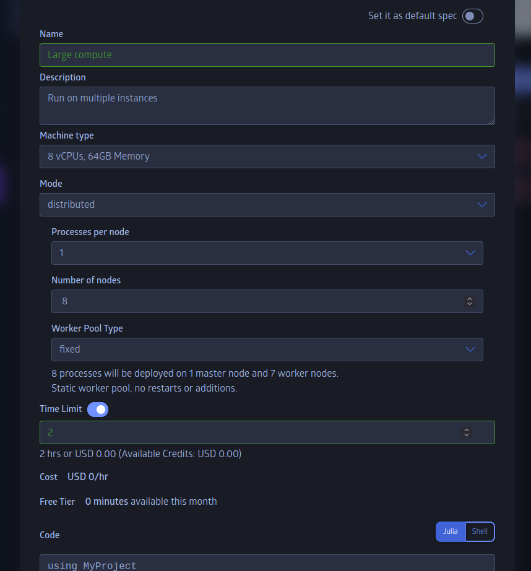Open the Worker Pool Type dropdown

coord(267,350)
